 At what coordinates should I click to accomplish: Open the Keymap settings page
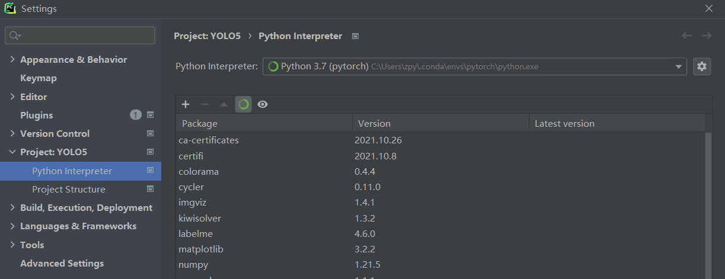39,78
